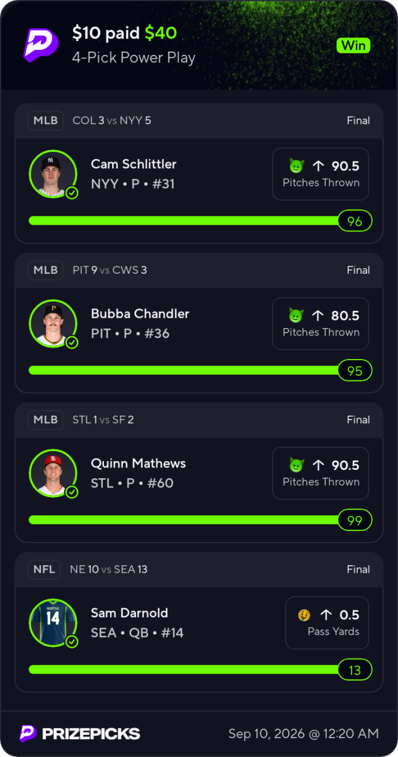The width and height of the screenshot is (398, 757).
Task: Click the green checkmark on Bubba Chandler's avatar
Action: 72,343
